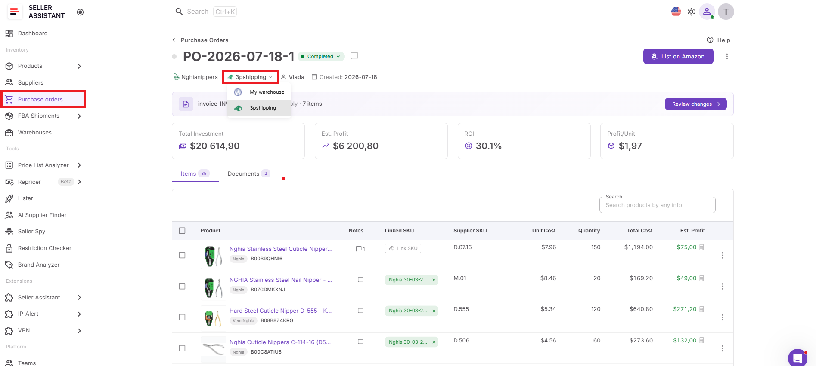Viewport: 816px width, 366px height.
Task: Open the purchase order more-options menu
Action: (727, 56)
